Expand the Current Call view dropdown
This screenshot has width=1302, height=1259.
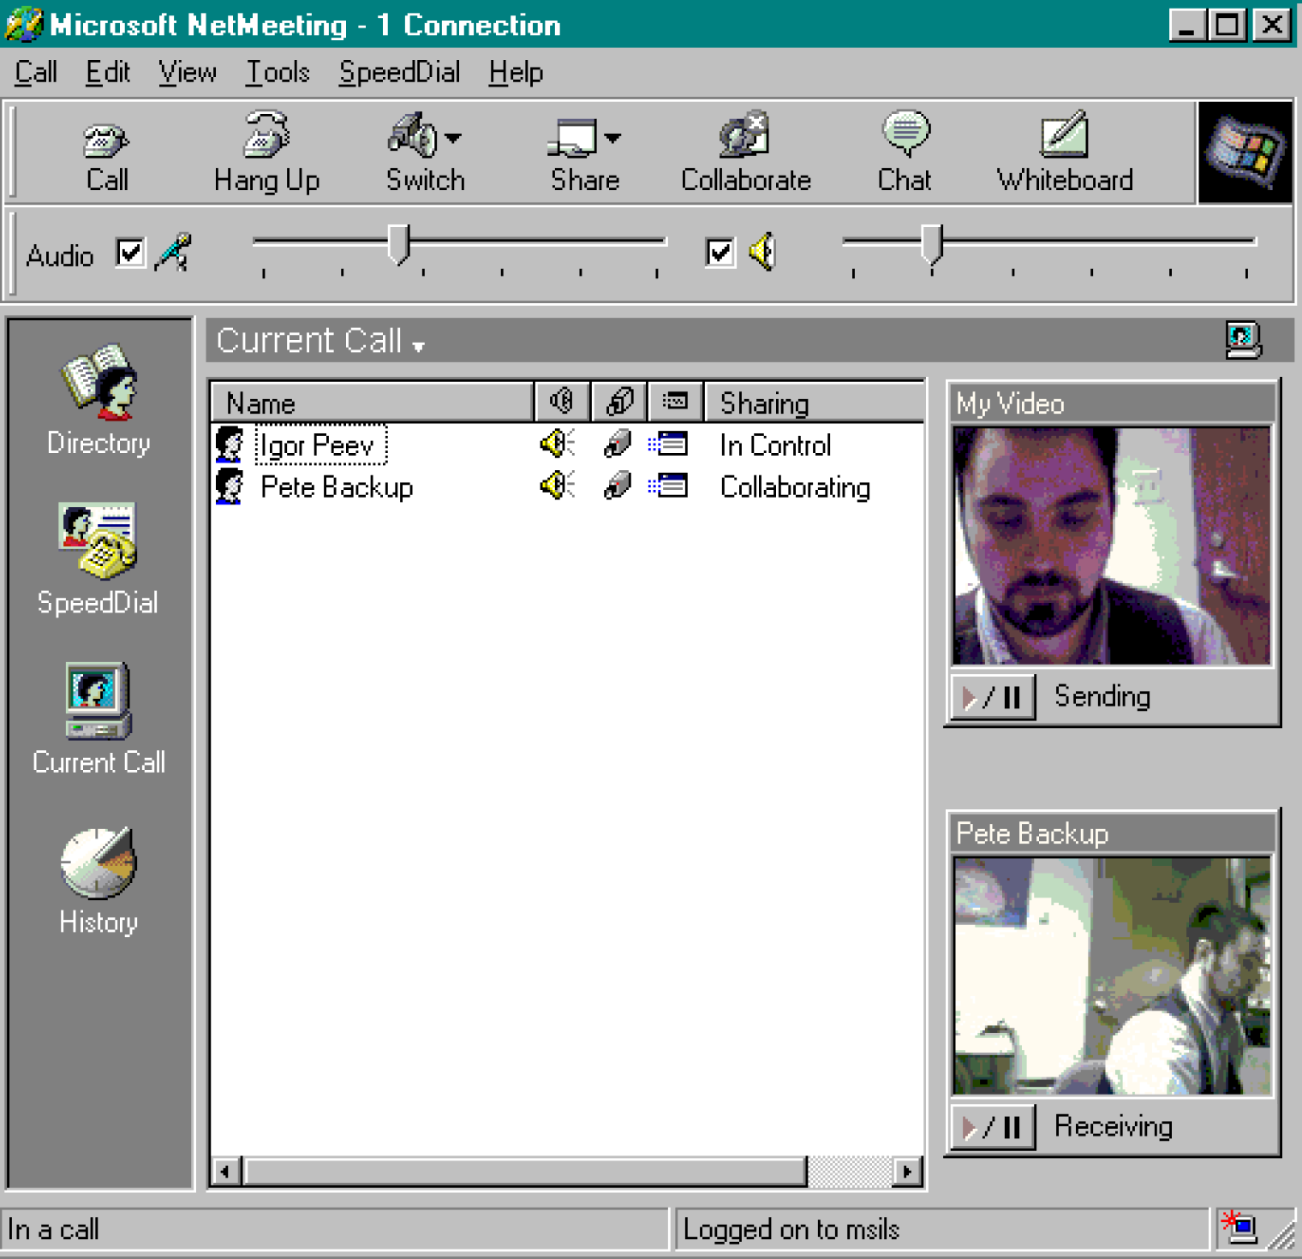point(418,346)
